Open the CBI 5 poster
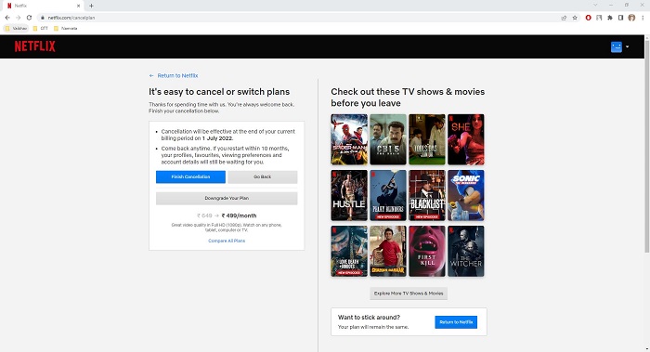Viewport: 650px width, 352px height. 388,139
